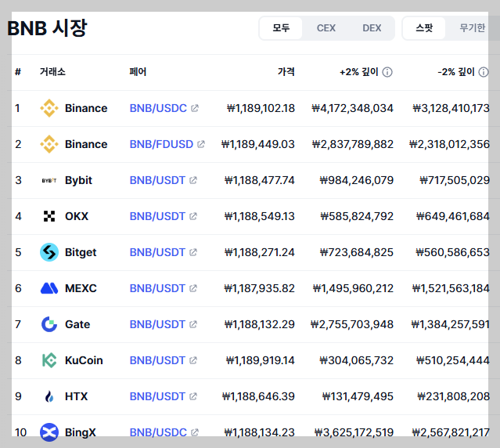Click the Bitget exchange logo

pyautogui.click(x=49, y=252)
